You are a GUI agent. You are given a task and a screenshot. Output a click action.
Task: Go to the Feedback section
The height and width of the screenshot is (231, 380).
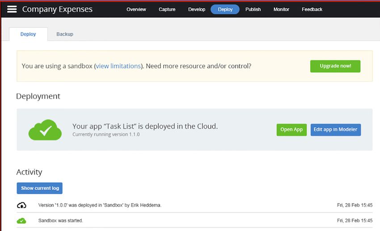click(312, 9)
